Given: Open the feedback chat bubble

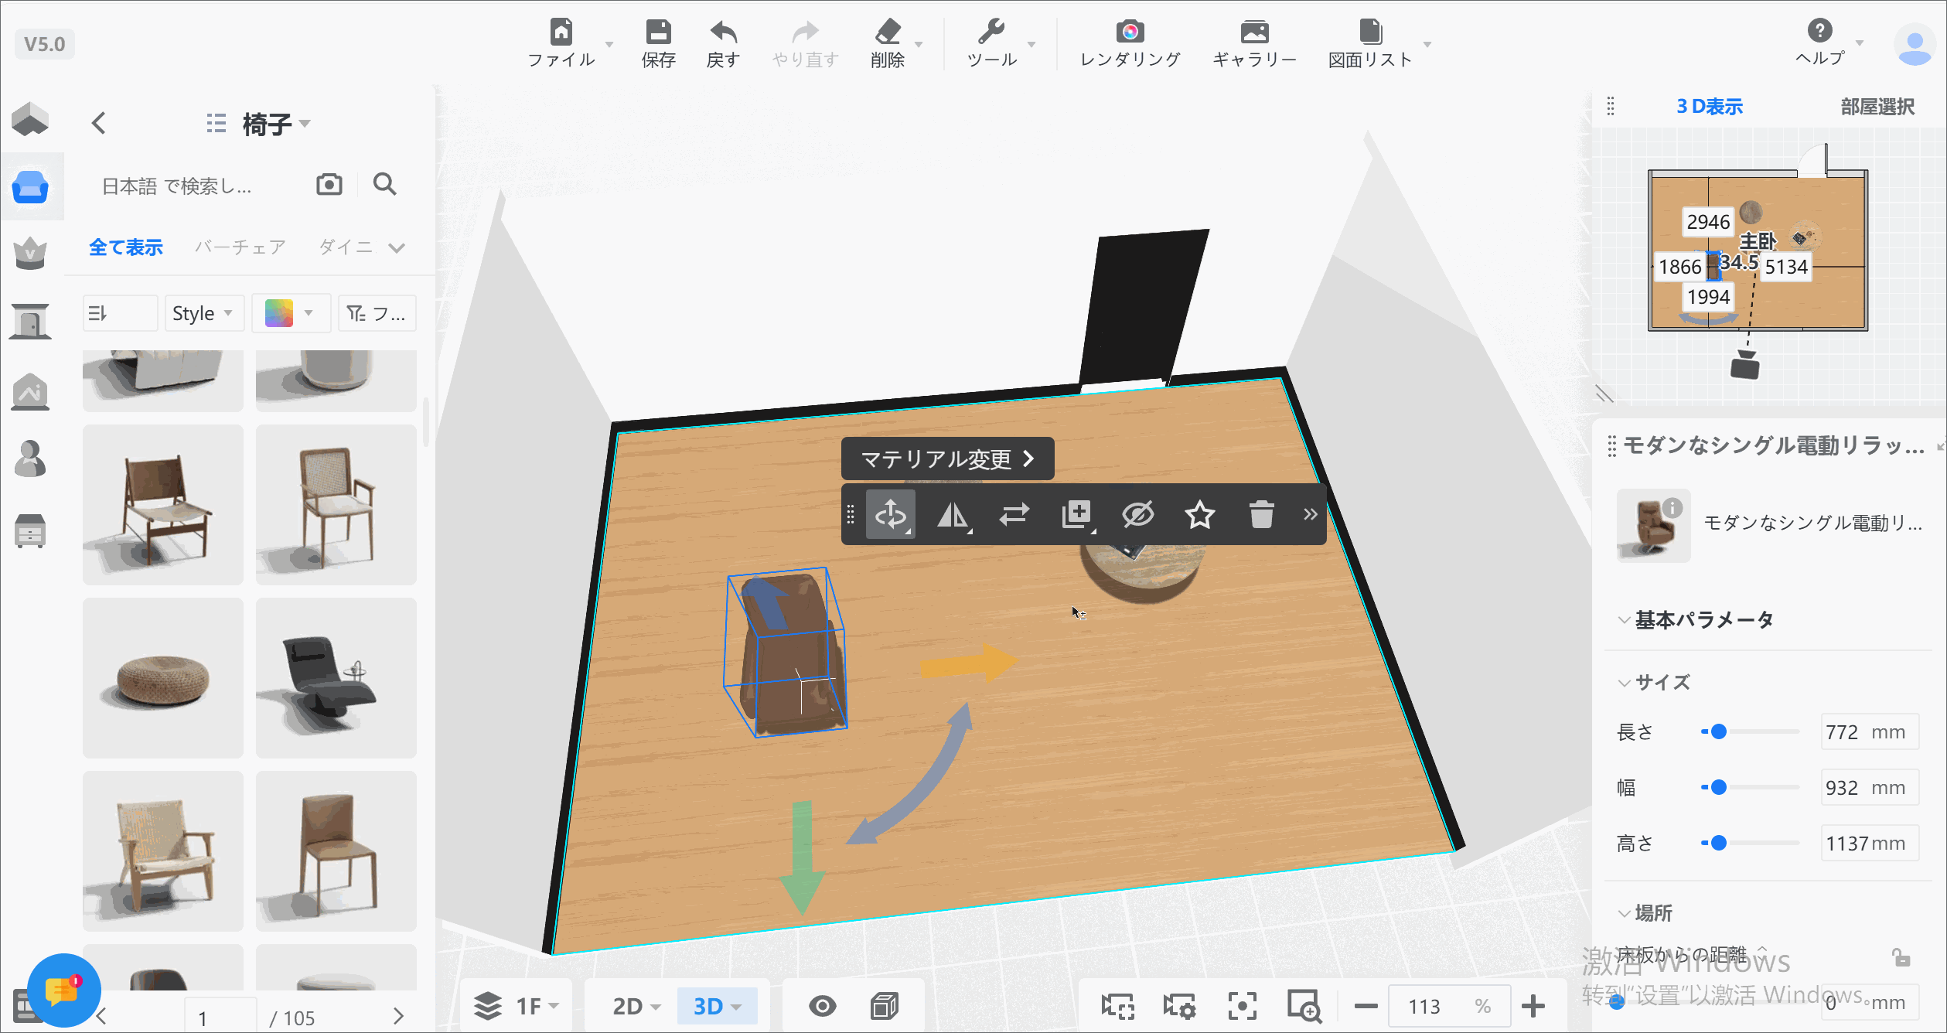Looking at the screenshot, I should tap(63, 990).
